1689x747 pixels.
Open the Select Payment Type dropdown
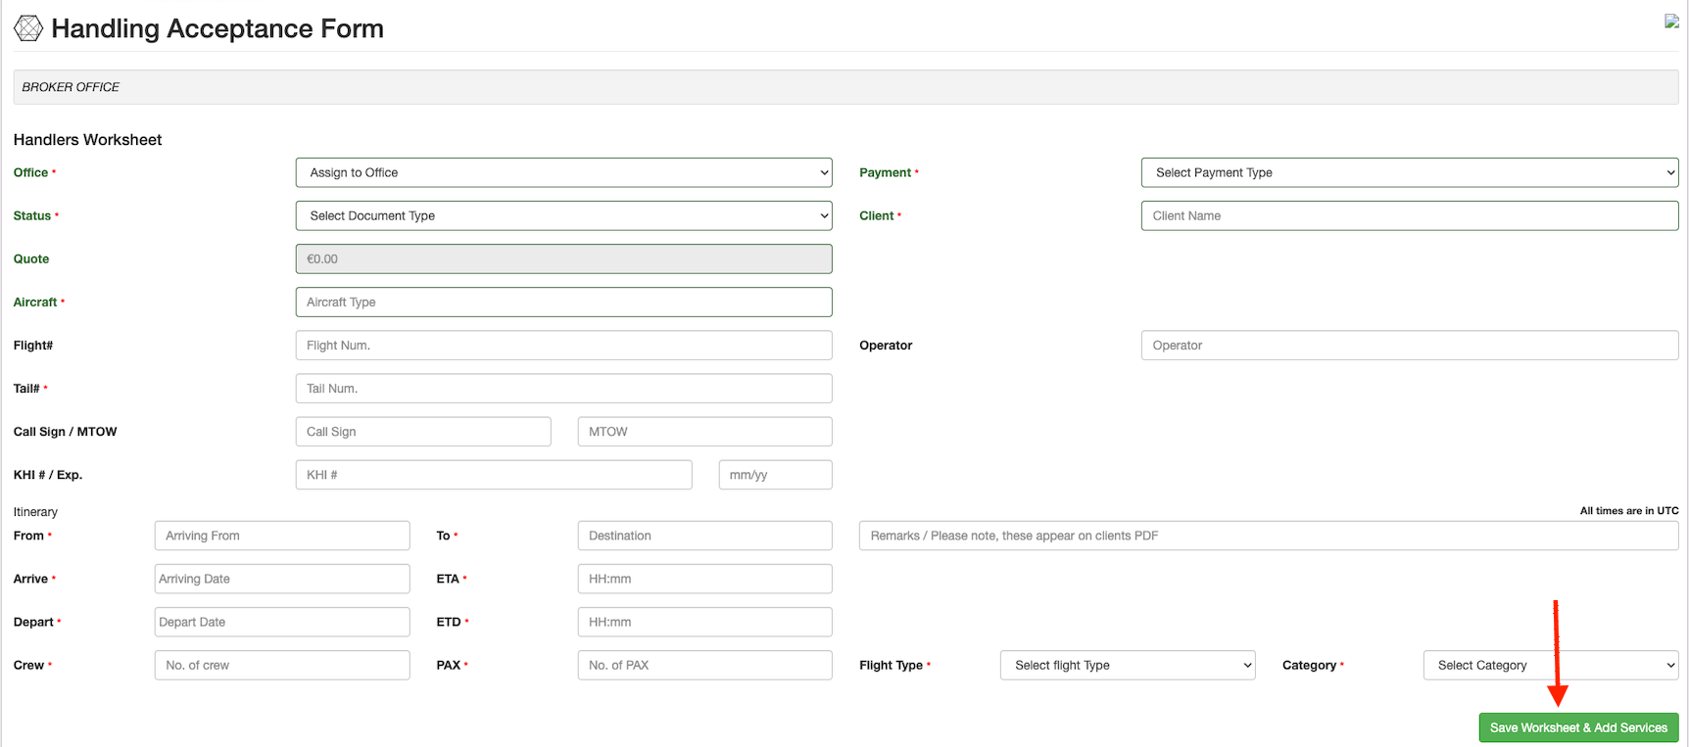[x=1409, y=172]
